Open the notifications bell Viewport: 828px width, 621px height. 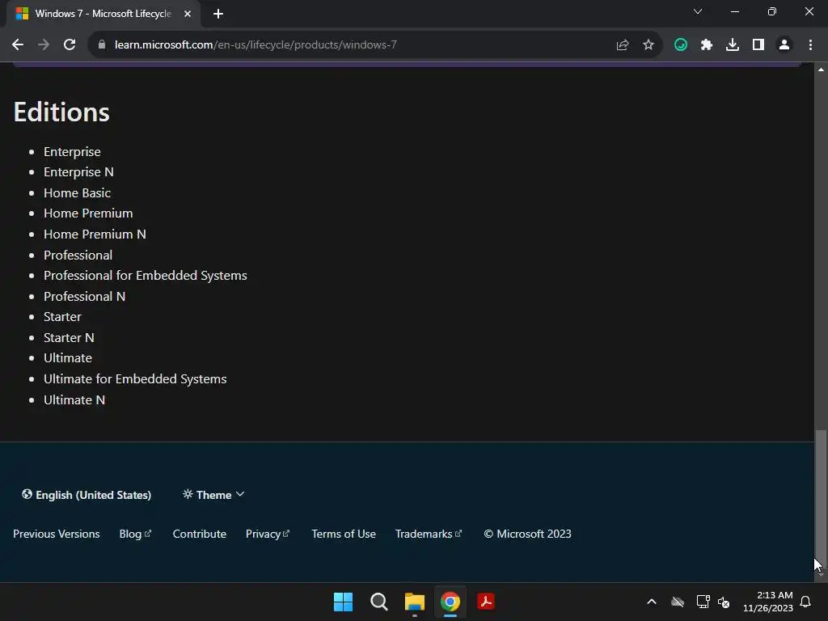(805, 602)
